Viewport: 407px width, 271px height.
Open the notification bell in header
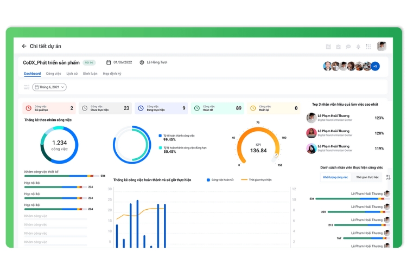pos(358,47)
